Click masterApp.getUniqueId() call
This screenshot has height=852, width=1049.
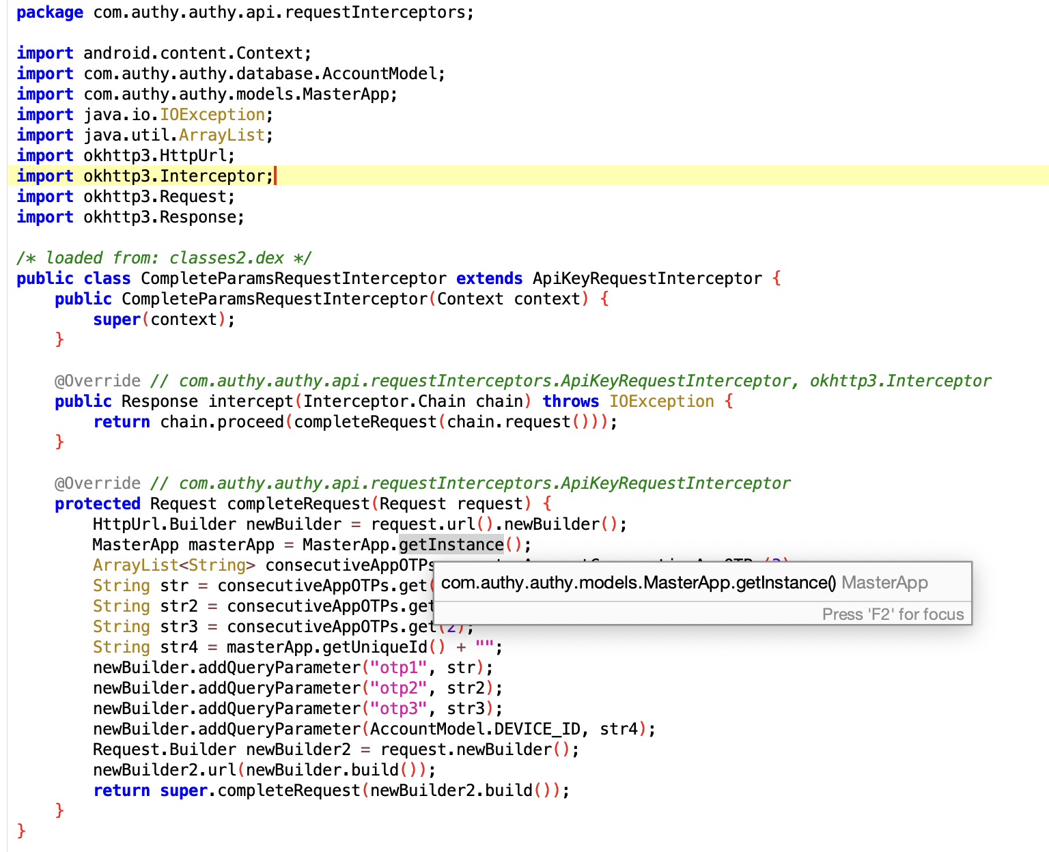[336, 647]
